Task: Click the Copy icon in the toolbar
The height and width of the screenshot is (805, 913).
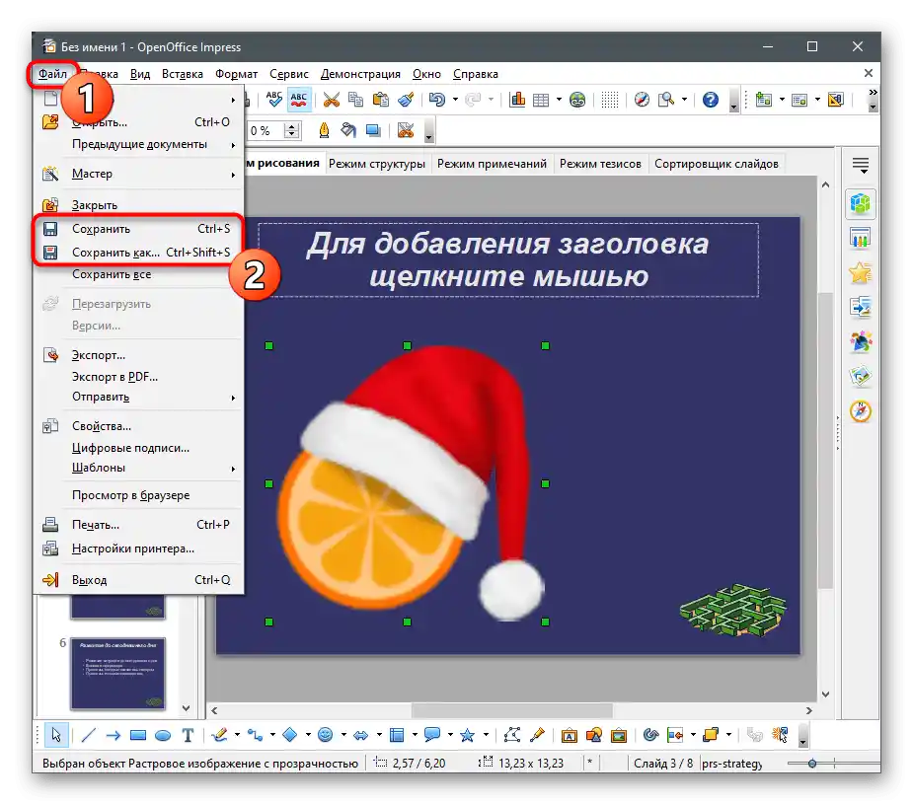Action: [355, 100]
